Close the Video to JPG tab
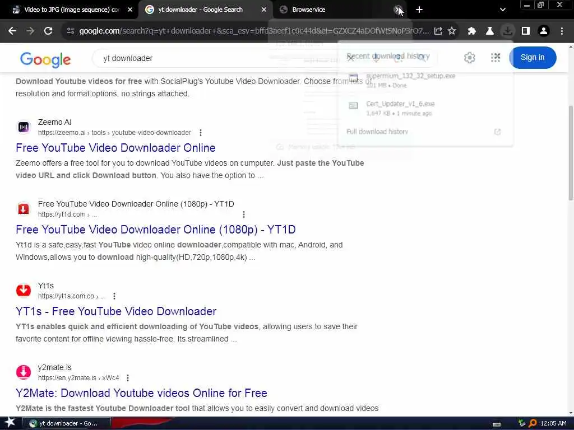Screen dimensions: 574x430 [130, 10]
